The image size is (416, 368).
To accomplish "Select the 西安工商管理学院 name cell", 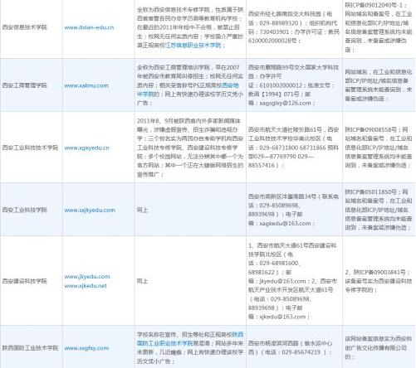I will click(31, 85).
